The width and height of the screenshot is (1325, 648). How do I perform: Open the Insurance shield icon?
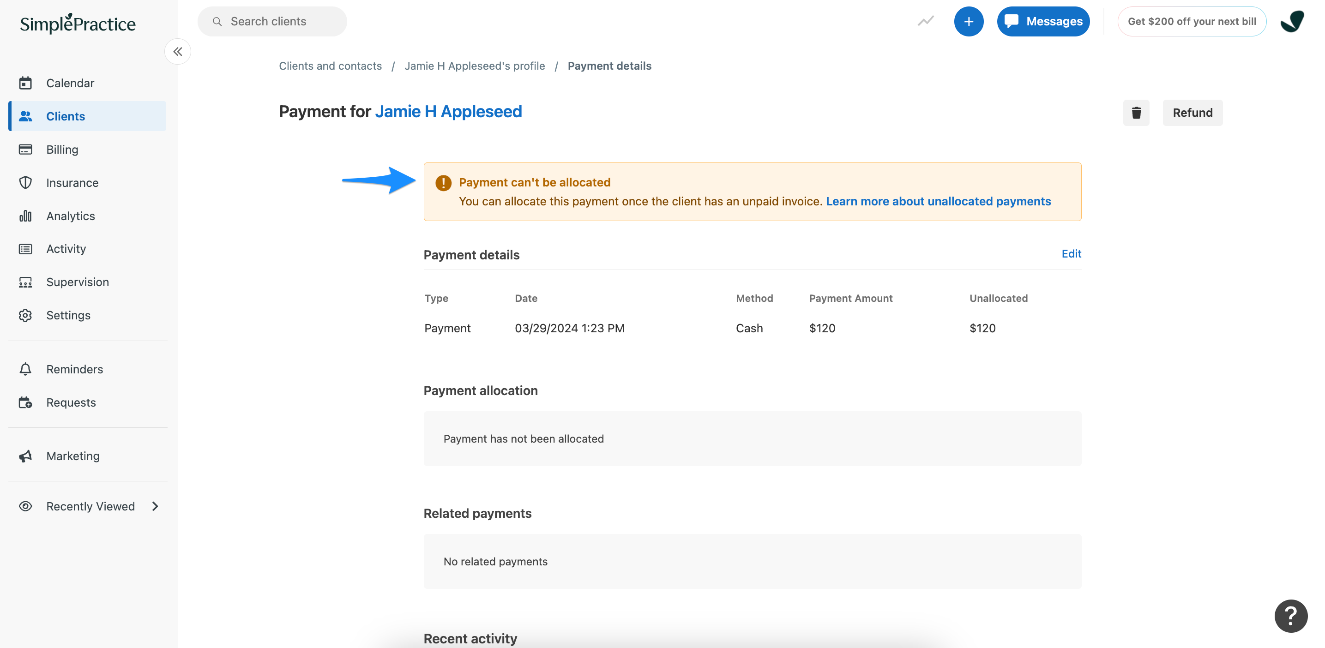(x=26, y=183)
